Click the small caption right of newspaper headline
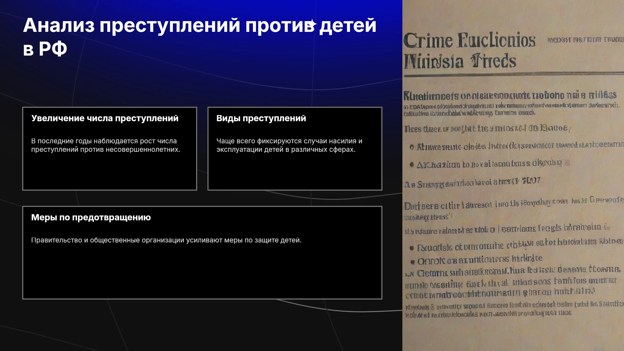 point(585,40)
